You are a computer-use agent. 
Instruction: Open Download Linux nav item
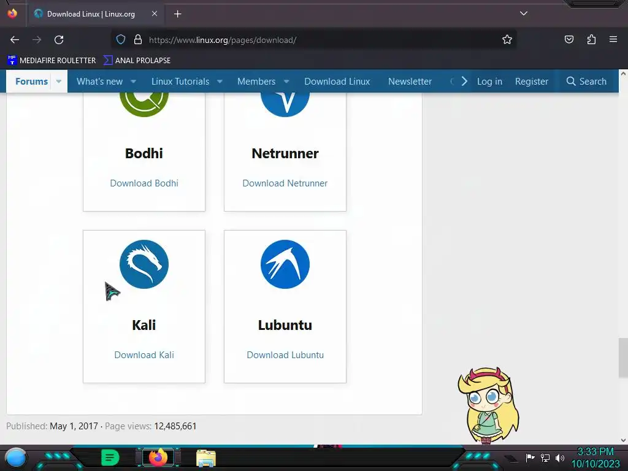tap(337, 82)
